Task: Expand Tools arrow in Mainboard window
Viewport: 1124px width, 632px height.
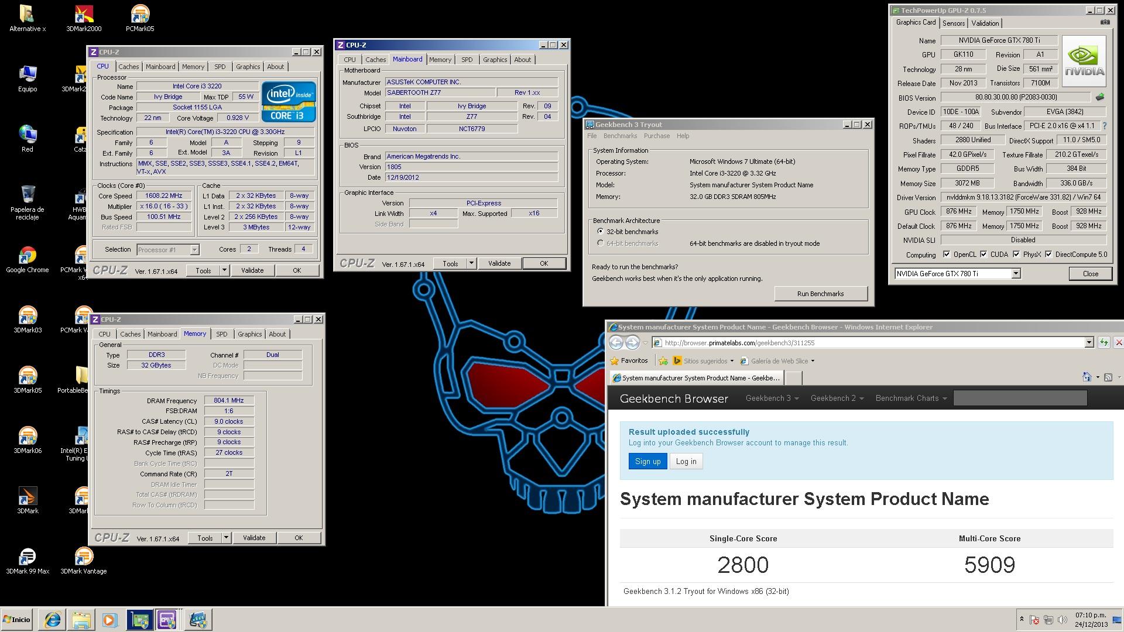Action: [471, 263]
